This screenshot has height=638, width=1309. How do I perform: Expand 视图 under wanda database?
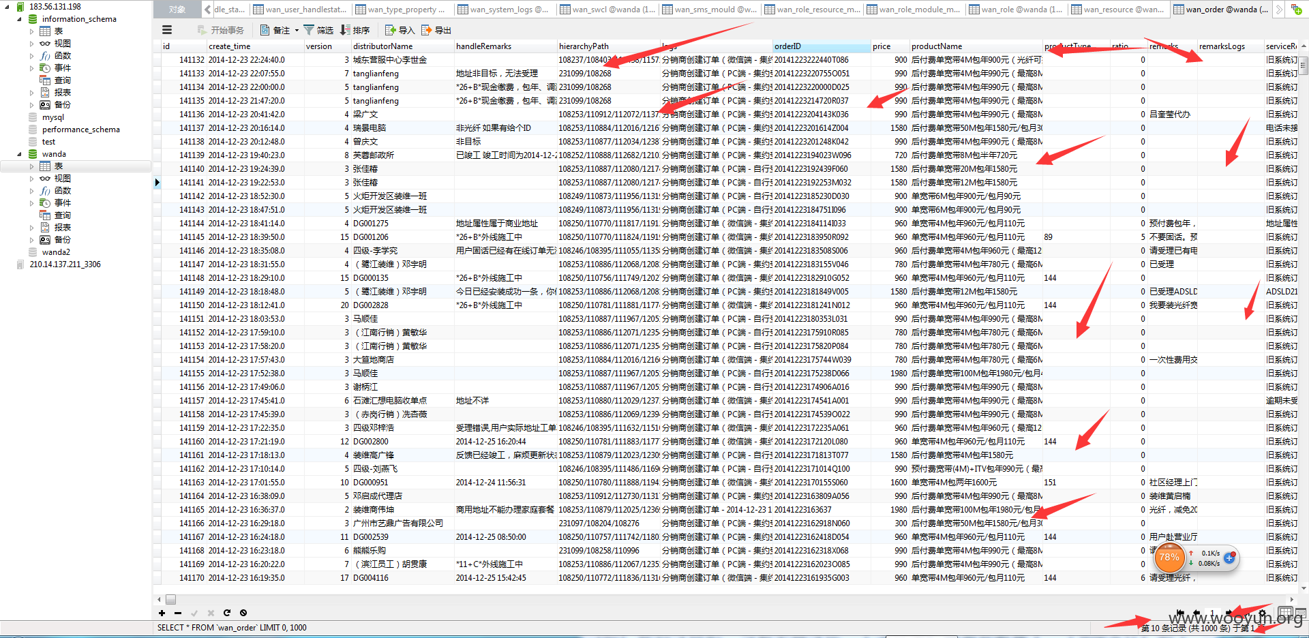[x=31, y=179]
